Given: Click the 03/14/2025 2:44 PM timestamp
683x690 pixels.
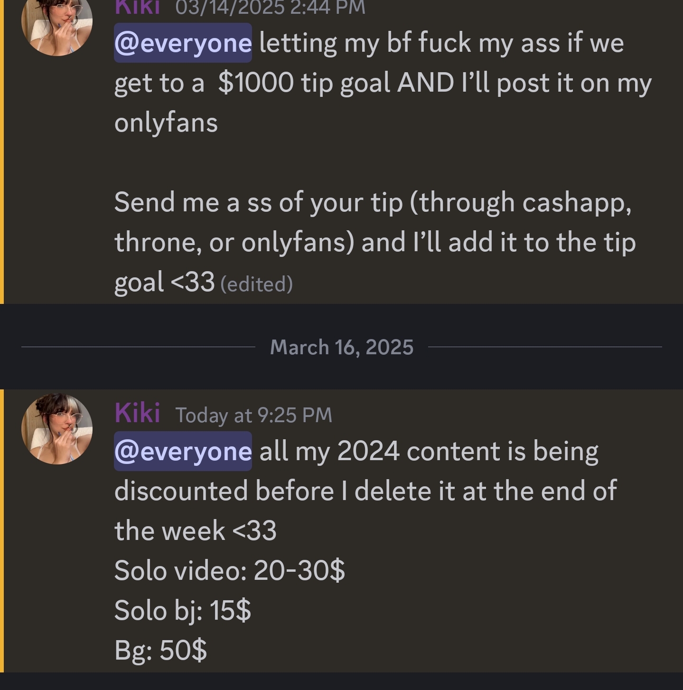Looking at the screenshot, I should click(271, 8).
